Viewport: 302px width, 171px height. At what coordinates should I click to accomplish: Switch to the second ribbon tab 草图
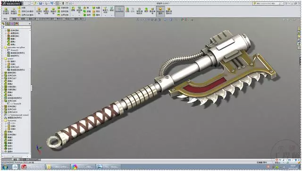[x=14, y=19]
